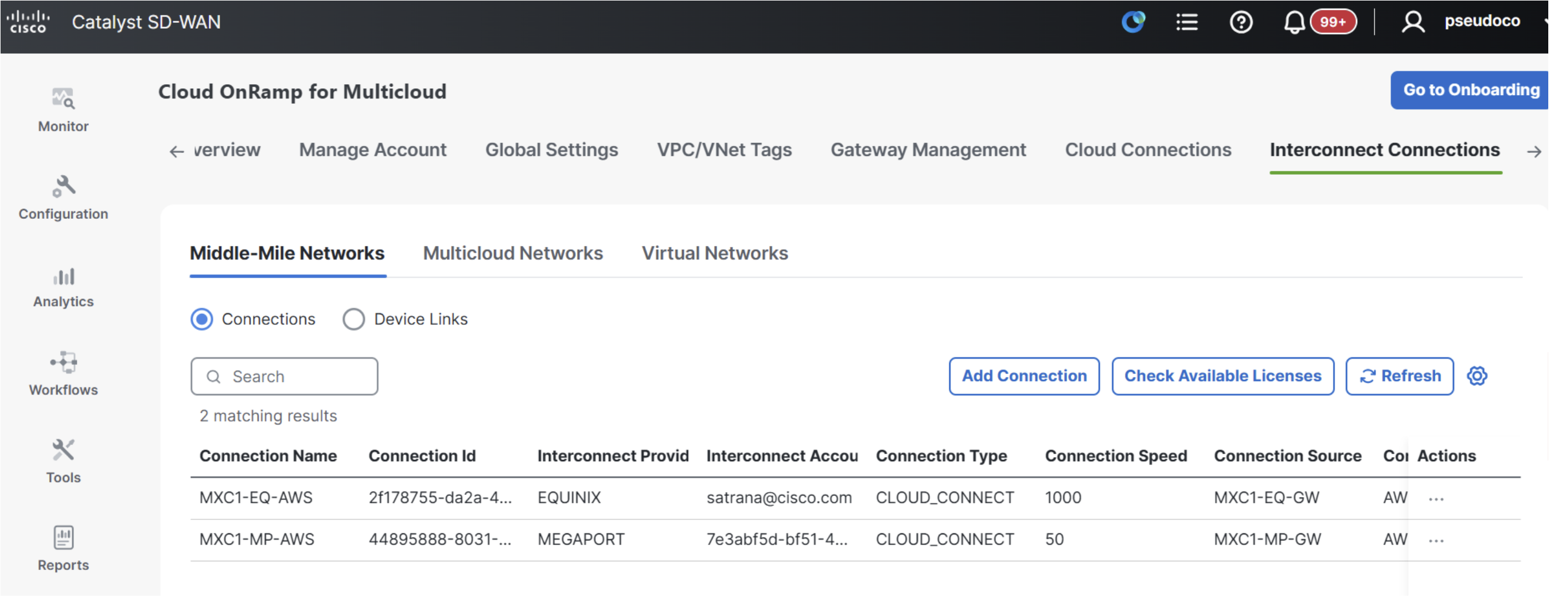Click the 99+ notification badge
Viewport: 1550px width, 598px height.
(x=1333, y=22)
